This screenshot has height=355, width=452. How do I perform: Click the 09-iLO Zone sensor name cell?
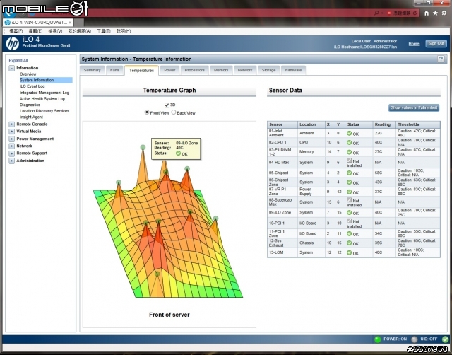[x=282, y=213]
